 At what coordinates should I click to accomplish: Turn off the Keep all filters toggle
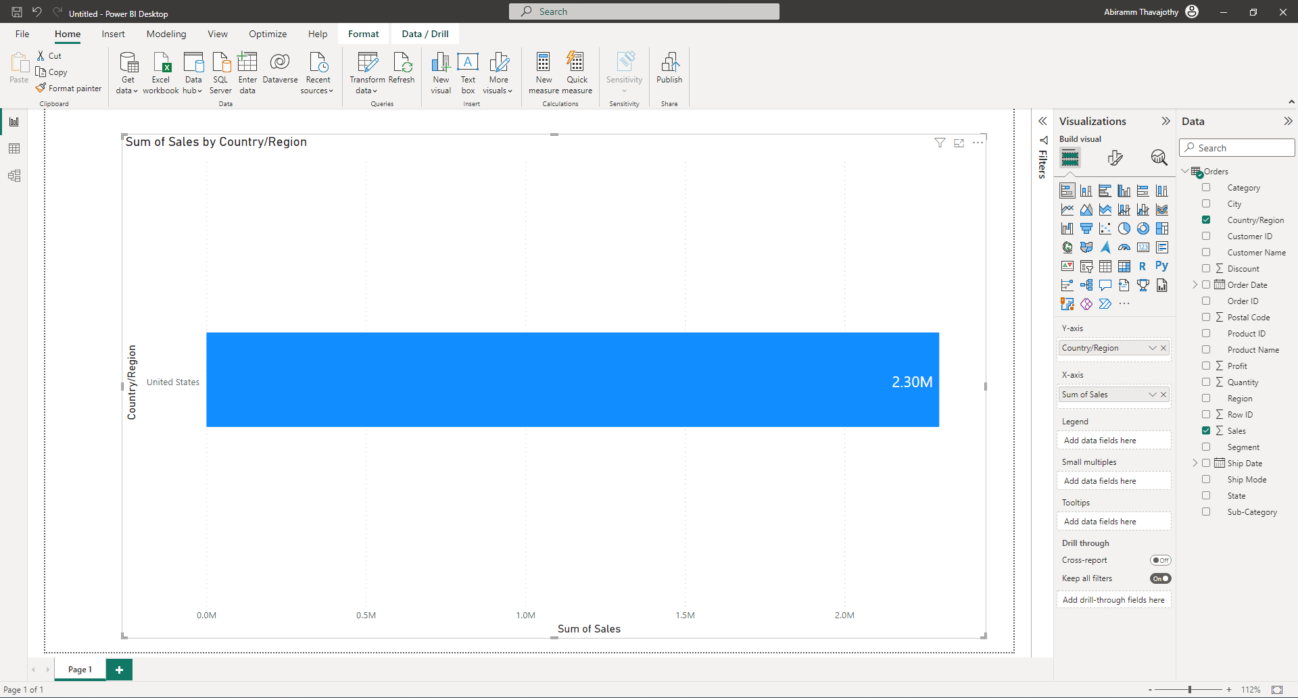[x=1160, y=578]
